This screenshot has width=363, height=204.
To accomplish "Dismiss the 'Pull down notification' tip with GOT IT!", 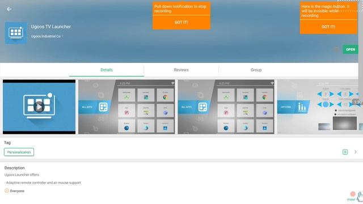I will coord(181,22).
